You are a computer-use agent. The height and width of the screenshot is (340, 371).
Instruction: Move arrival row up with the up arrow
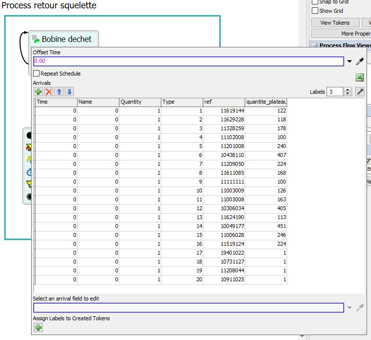tap(59, 92)
